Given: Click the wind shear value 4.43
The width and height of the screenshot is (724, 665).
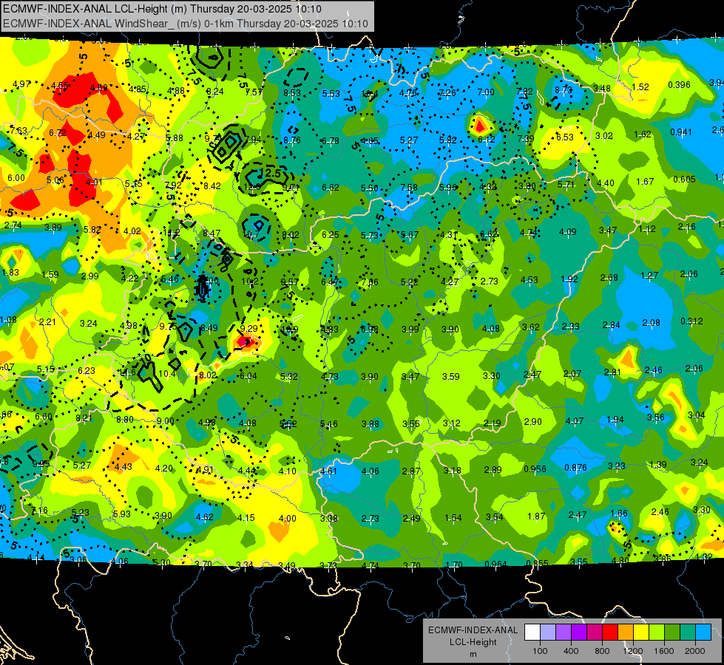Looking at the screenshot, I should coord(124,467).
